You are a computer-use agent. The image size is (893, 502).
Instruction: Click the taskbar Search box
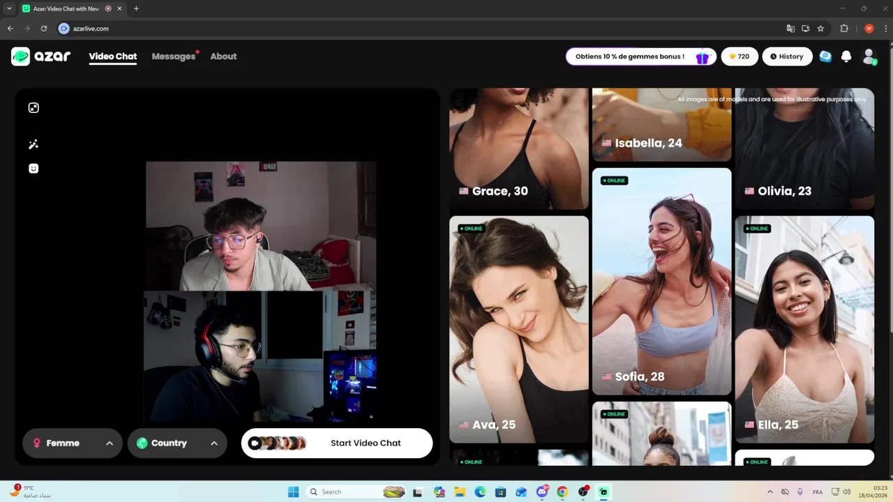tap(357, 492)
